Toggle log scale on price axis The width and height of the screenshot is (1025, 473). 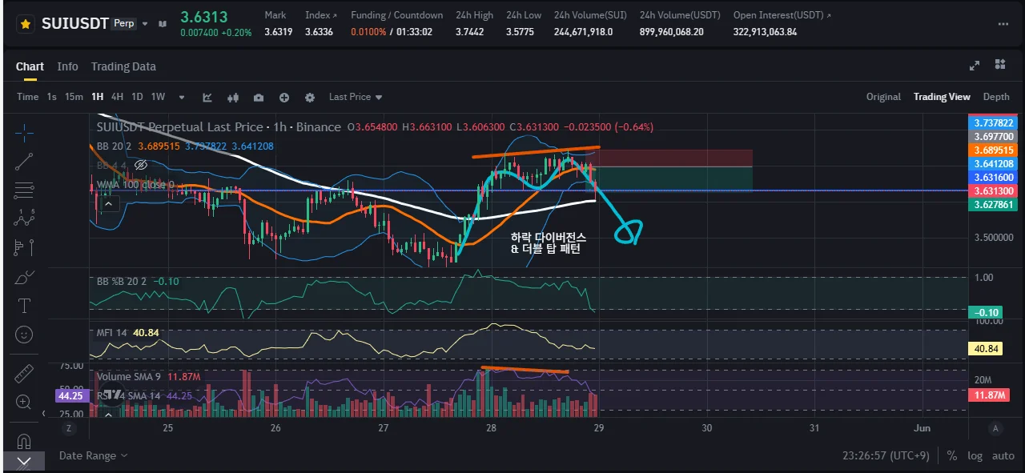click(975, 455)
